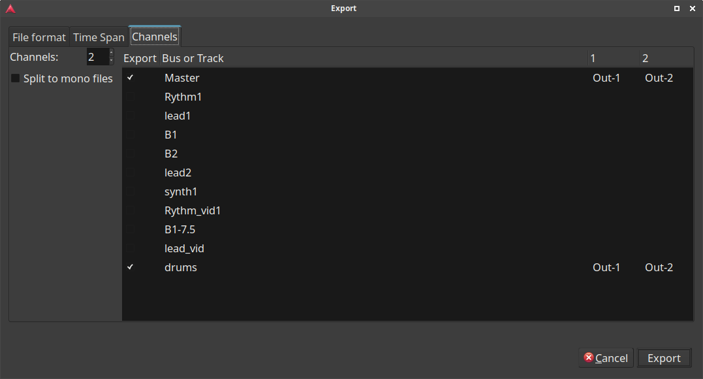Select the Channels tab
703x379 pixels.
(x=155, y=37)
